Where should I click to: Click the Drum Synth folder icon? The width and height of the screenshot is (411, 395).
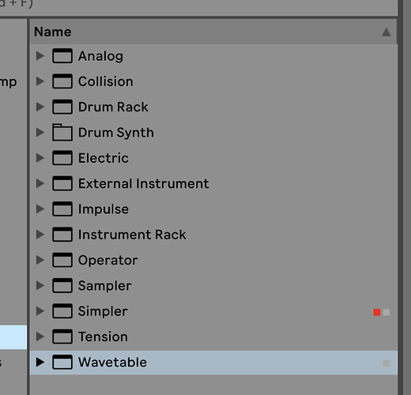pyautogui.click(x=62, y=132)
